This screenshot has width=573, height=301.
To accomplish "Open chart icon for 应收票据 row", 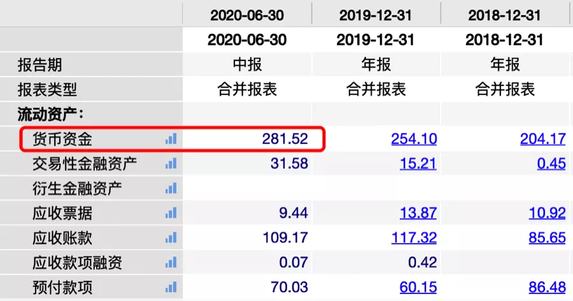I will 171,213.
